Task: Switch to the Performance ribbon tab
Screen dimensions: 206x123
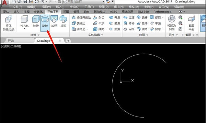Action: [162, 12]
